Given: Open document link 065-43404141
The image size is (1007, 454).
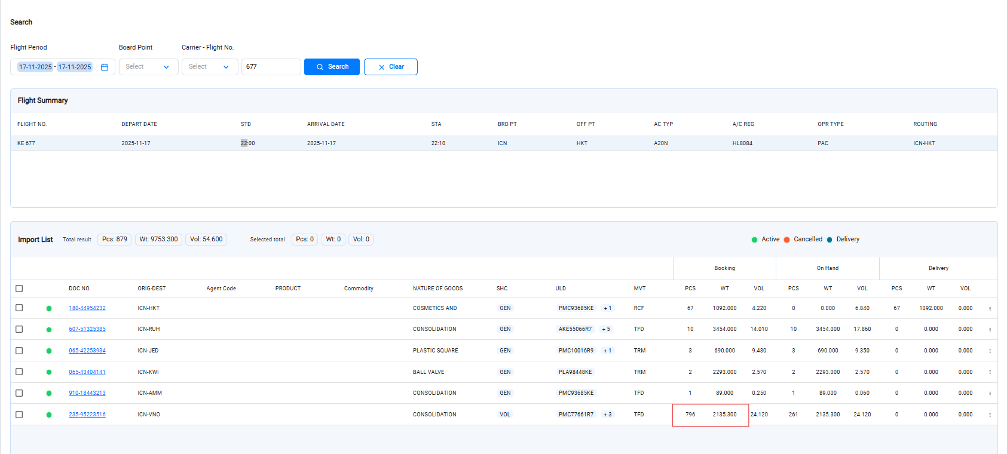Looking at the screenshot, I should click(x=87, y=372).
